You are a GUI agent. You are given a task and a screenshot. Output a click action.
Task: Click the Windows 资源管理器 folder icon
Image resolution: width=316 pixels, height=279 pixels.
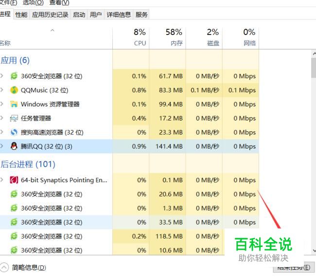point(14,104)
